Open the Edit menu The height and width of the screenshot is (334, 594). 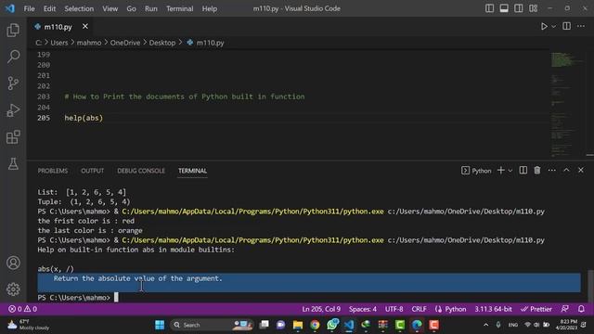coord(49,8)
